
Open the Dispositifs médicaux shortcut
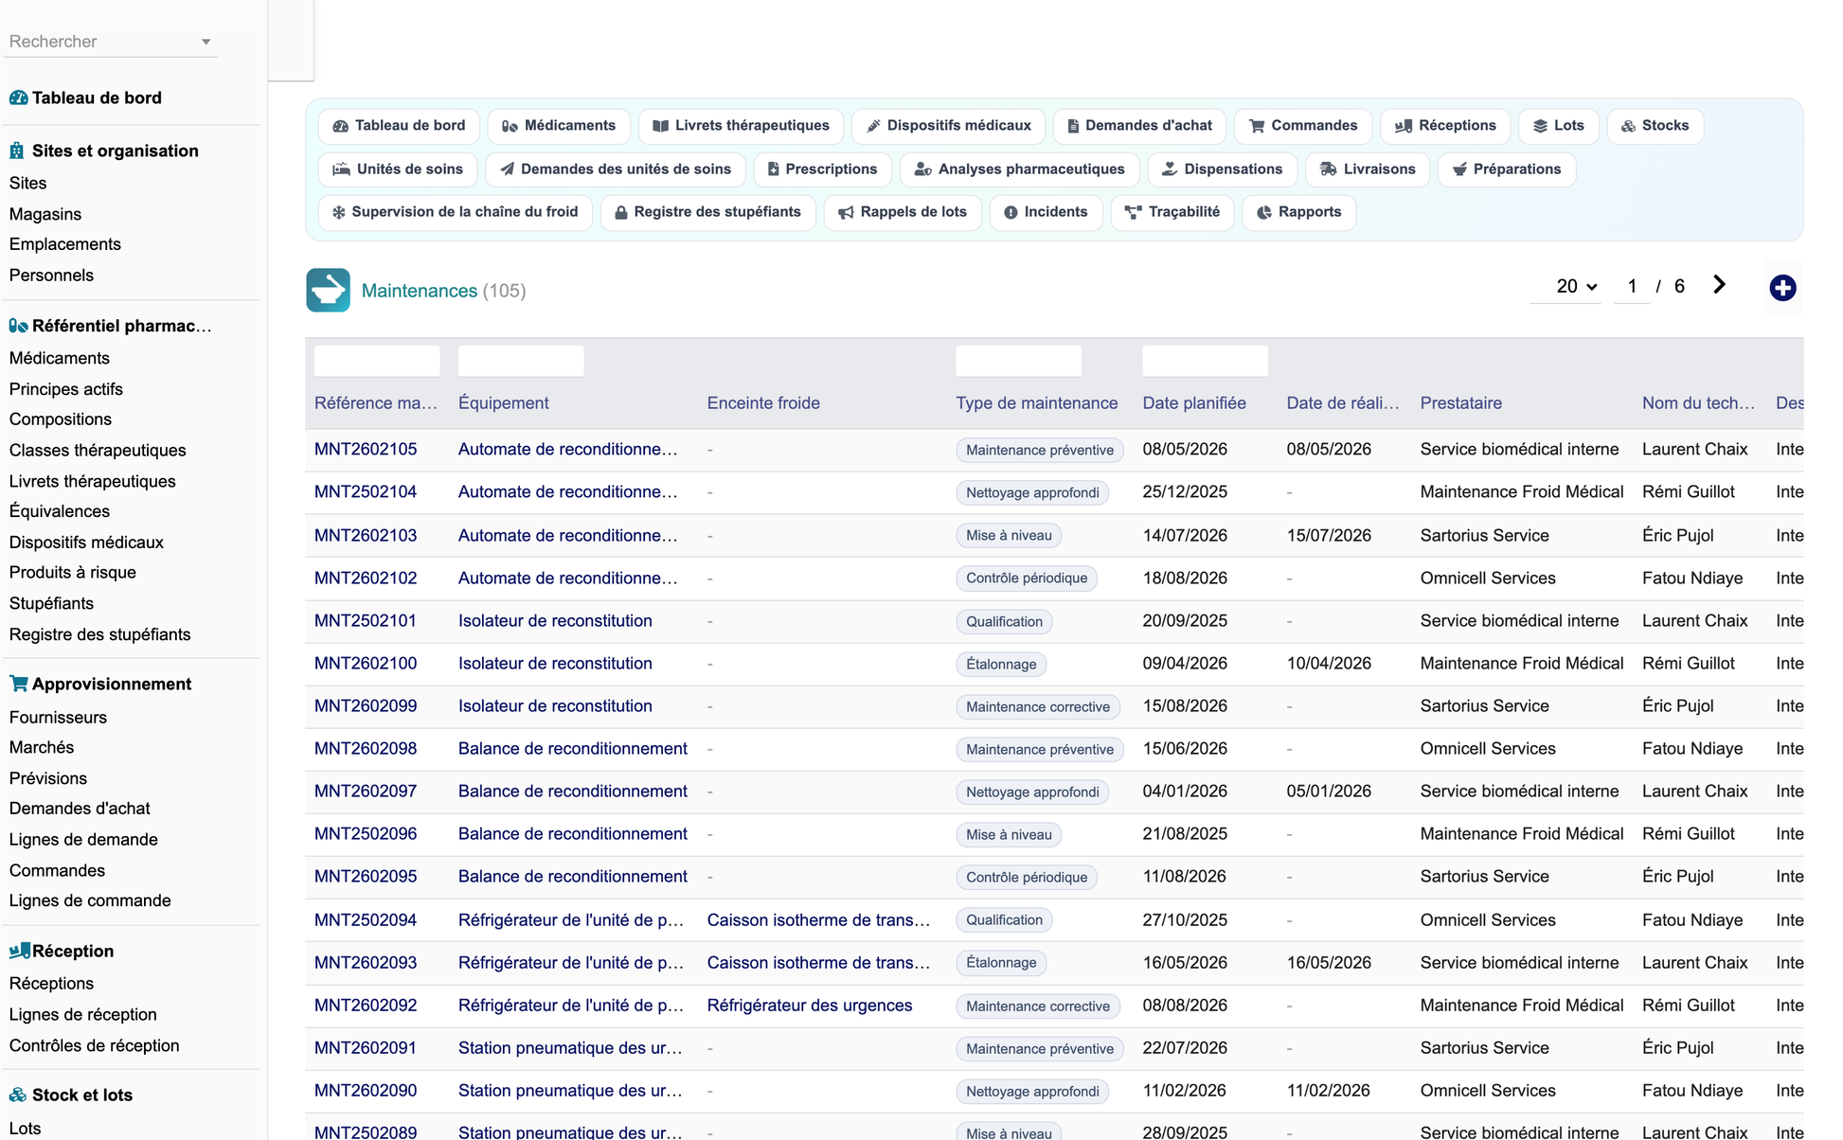pyautogui.click(x=948, y=126)
